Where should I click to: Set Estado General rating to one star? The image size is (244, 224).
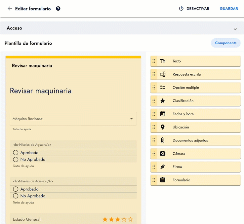pos(105,219)
